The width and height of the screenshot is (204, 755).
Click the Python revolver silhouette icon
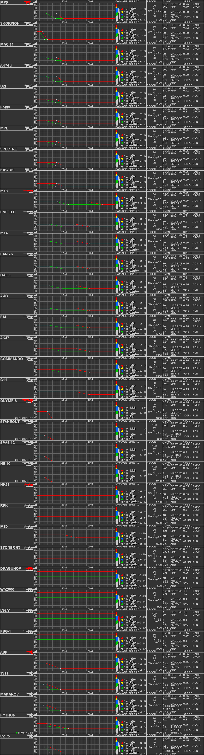point(29,715)
